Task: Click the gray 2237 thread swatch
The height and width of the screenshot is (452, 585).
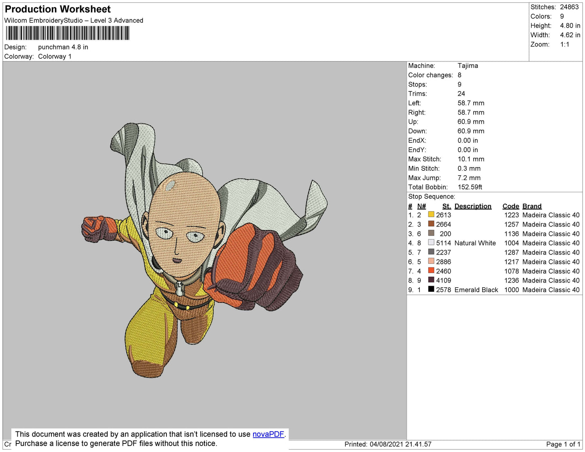Action: point(431,252)
